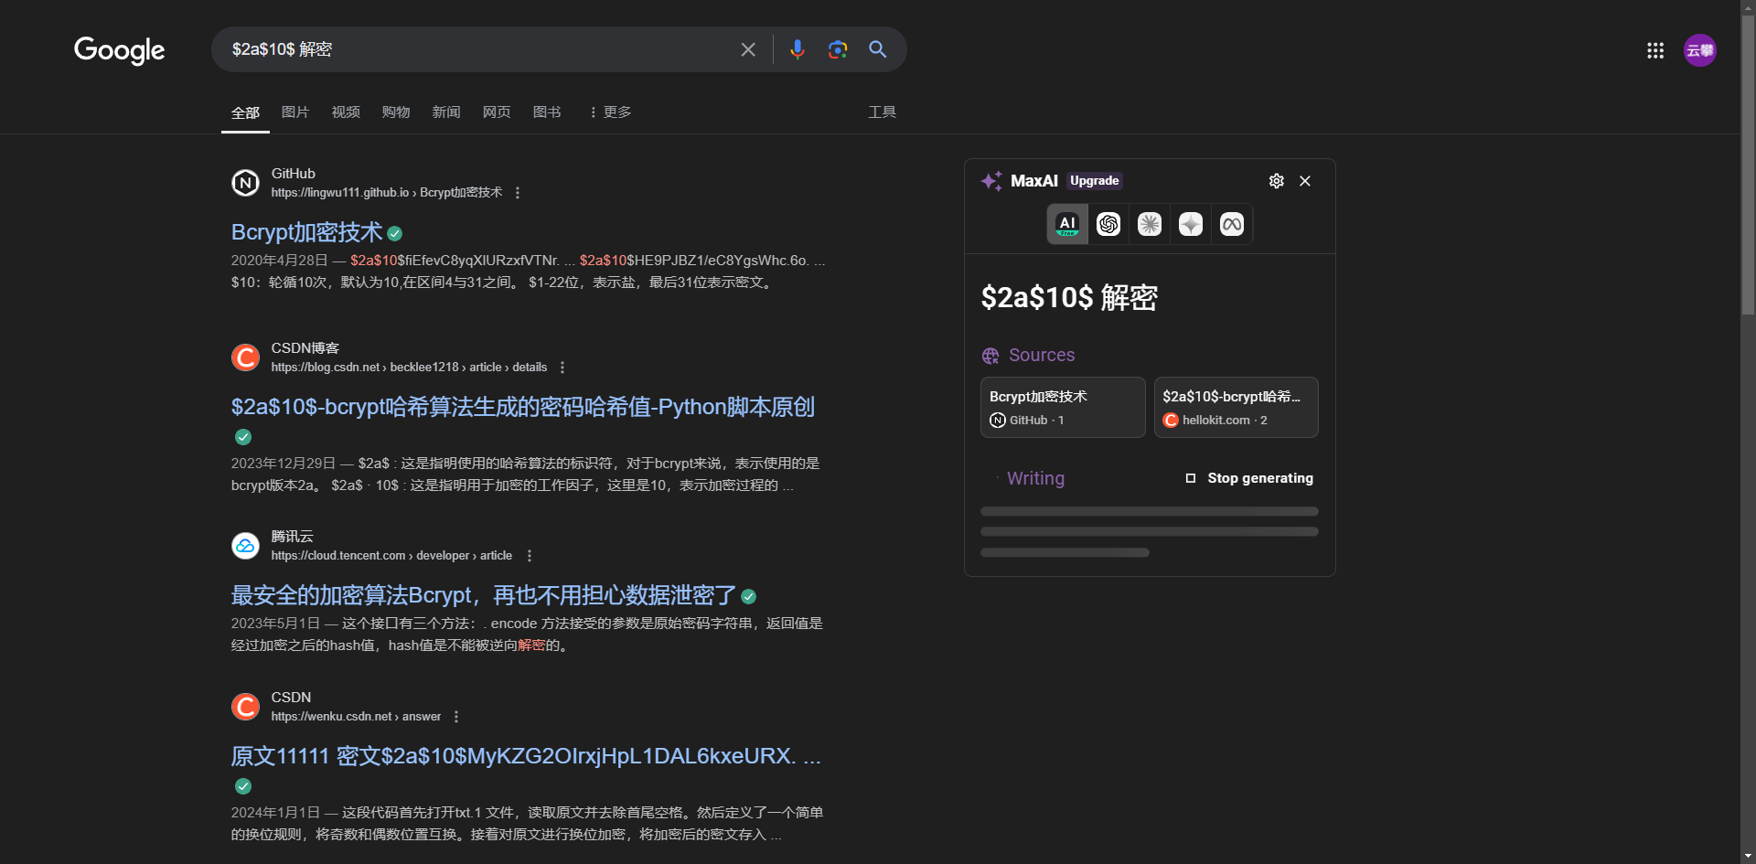Open MaxAI settings gear
The image size is (1756, 864).
click(x=1277, y=181)
